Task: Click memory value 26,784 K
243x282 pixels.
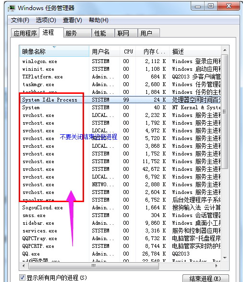Action: click(154, 254)
